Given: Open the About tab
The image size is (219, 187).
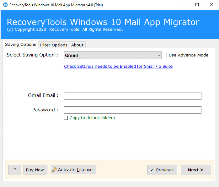Looking at the screenshot, I should coord(77,45).
